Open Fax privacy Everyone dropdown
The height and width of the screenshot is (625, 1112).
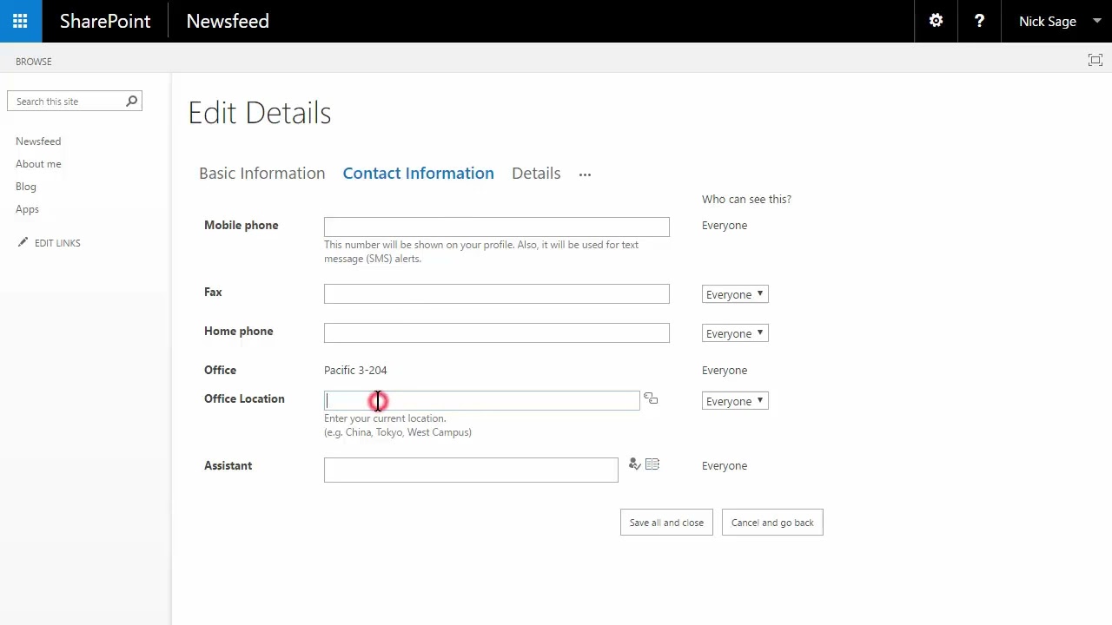click(x=735, y=294)
